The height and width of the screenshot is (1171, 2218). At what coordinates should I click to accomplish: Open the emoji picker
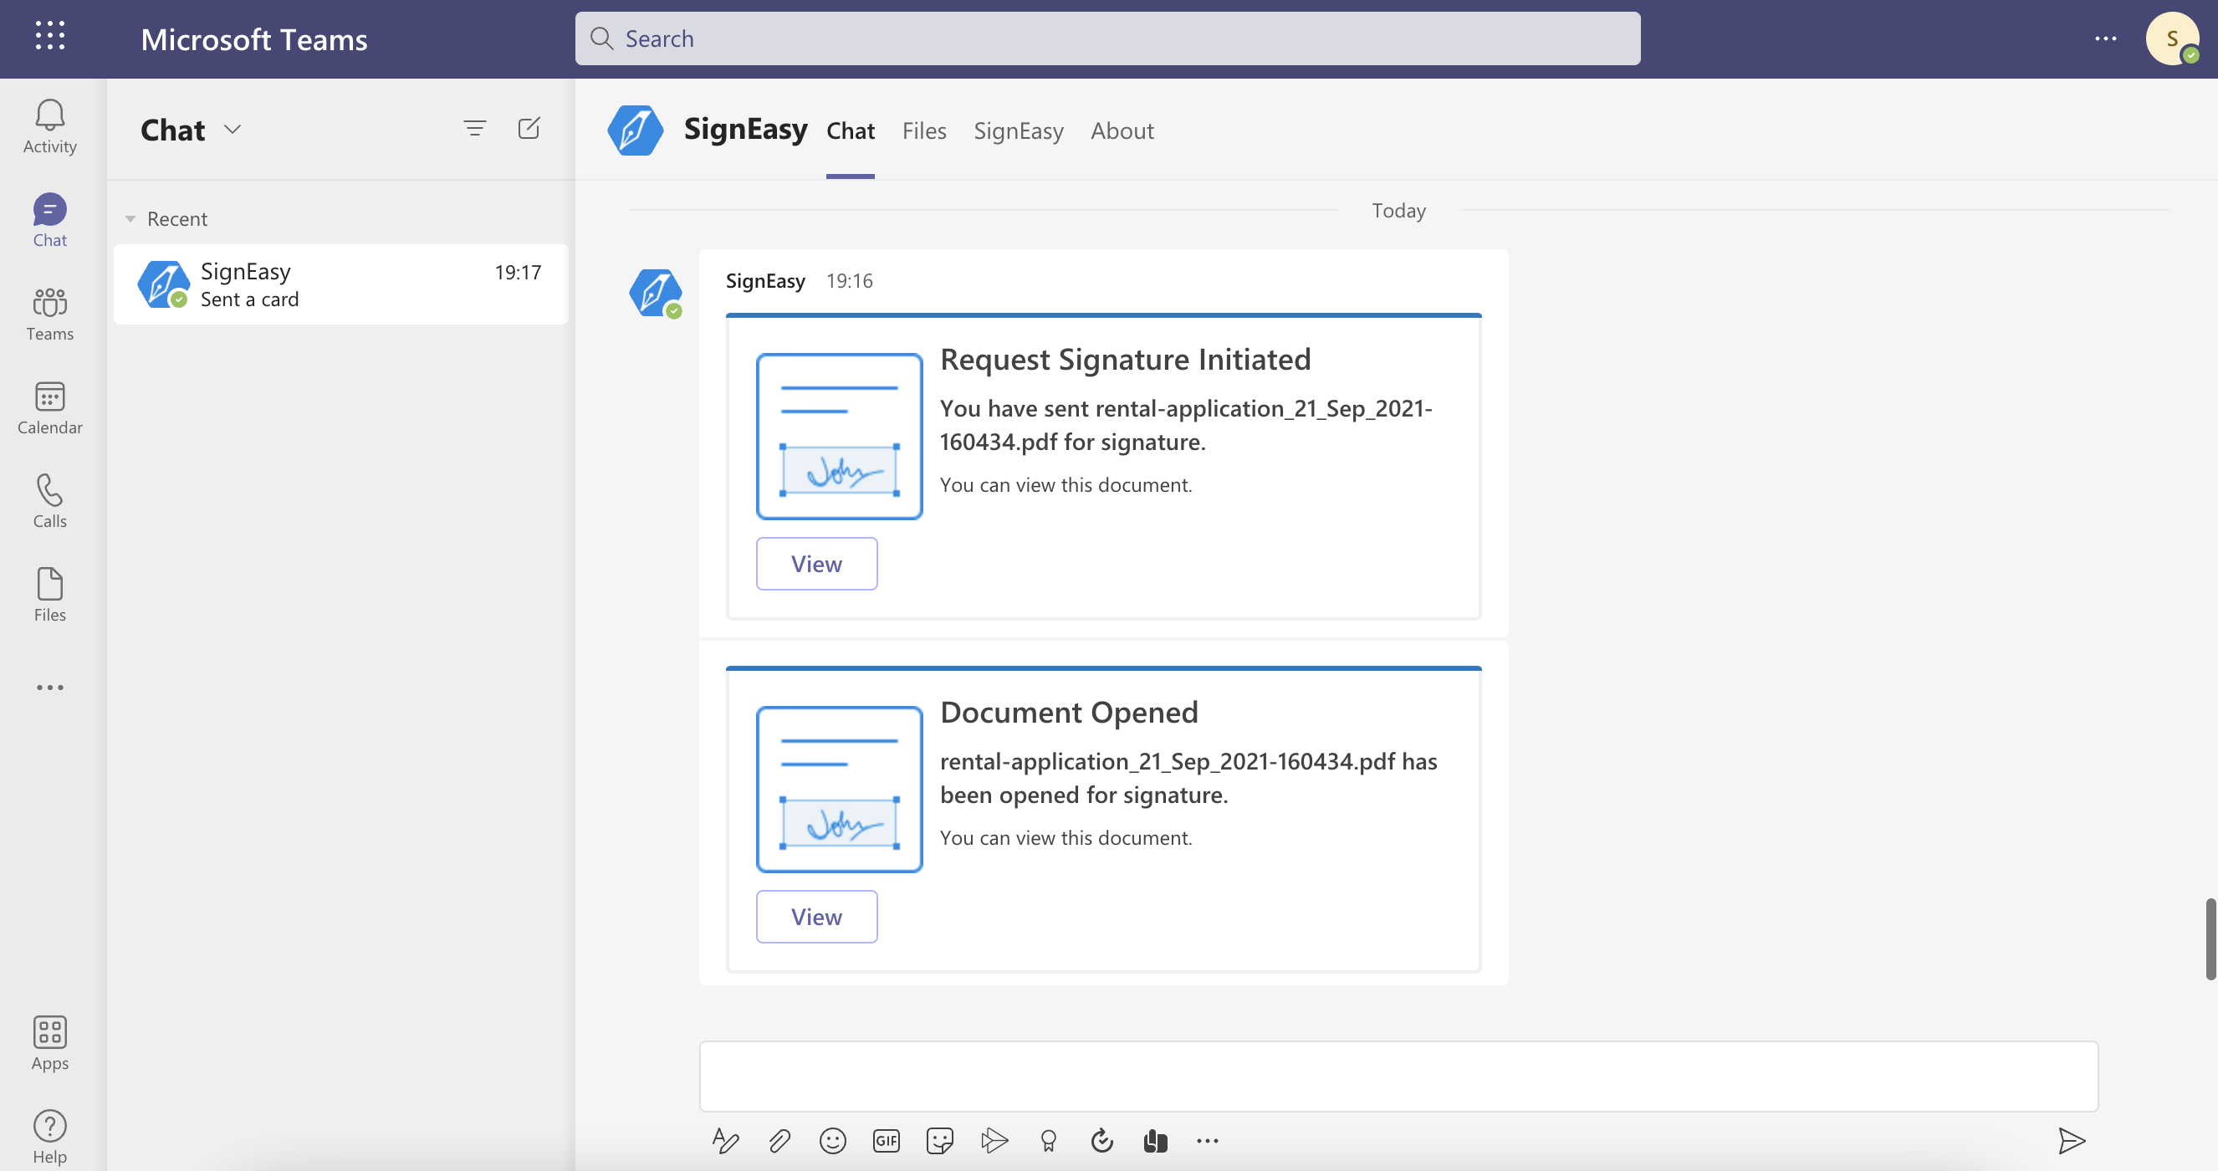click(833, 1141)
